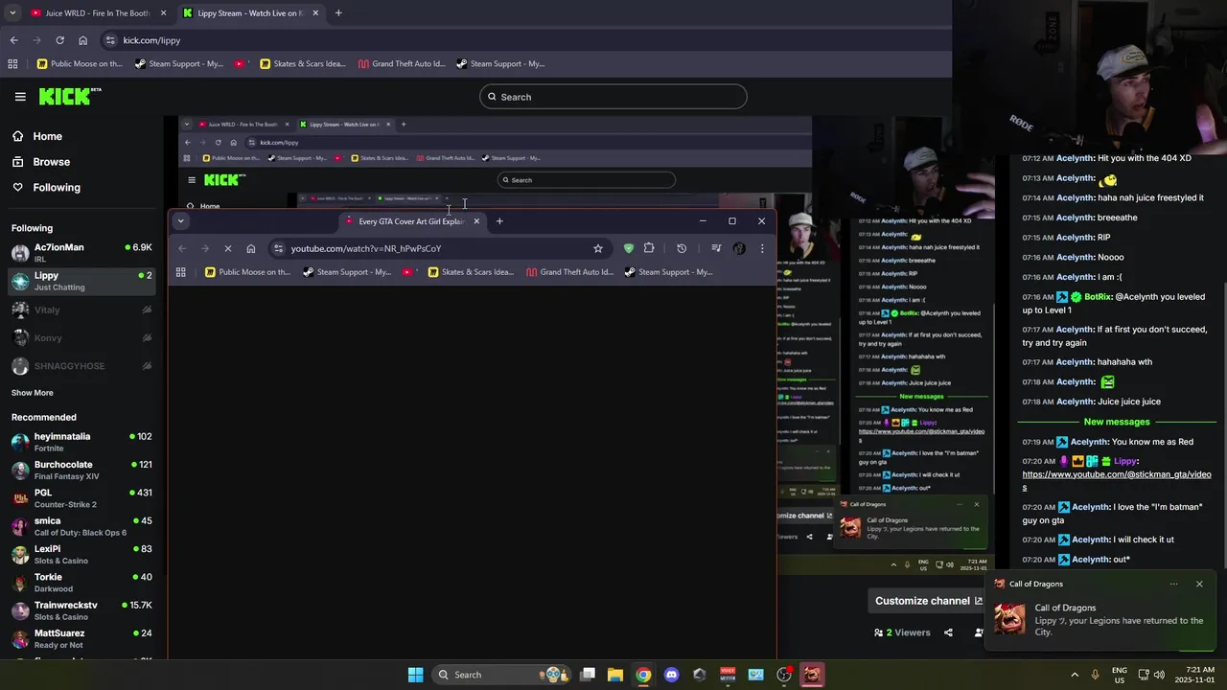The width and height of the screenshot is (1227, 690).
Task: Switch to Lippy Stream Kick tab
Action: point(249,13)
